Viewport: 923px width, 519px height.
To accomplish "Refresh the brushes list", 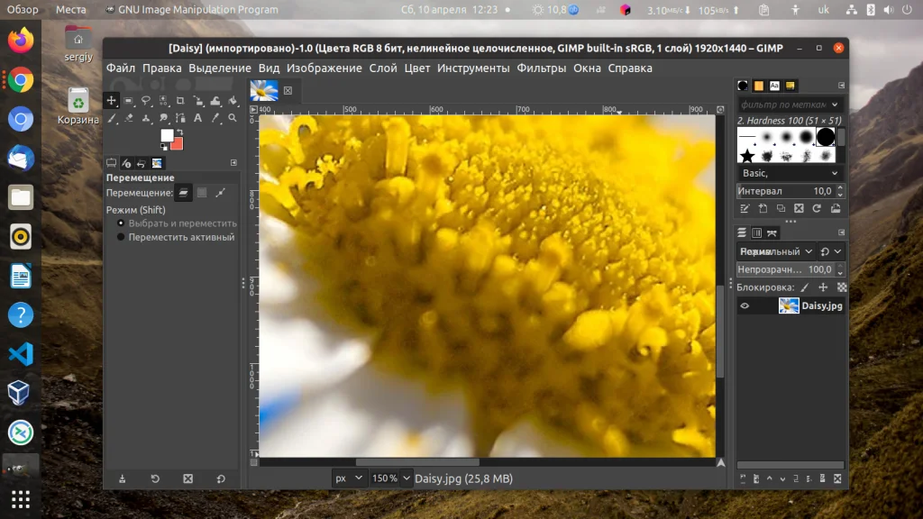I will click(818, 208).
